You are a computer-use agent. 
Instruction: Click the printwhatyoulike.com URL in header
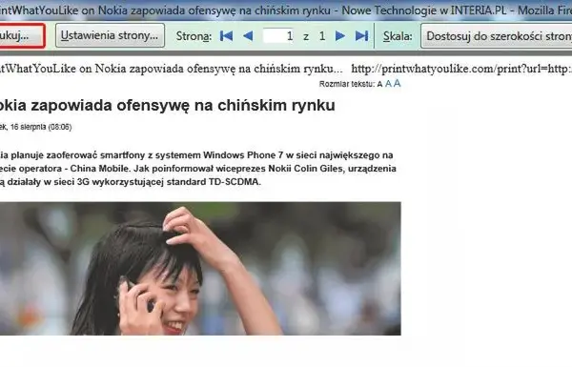click(461, 69)
